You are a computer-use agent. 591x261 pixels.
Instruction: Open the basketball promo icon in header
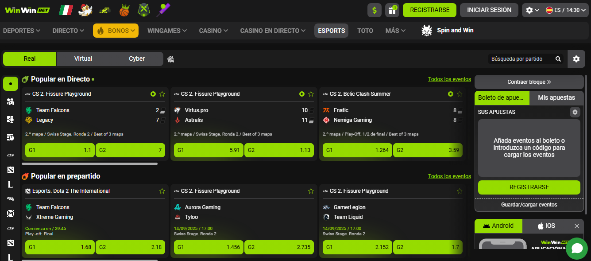point(124,10)
